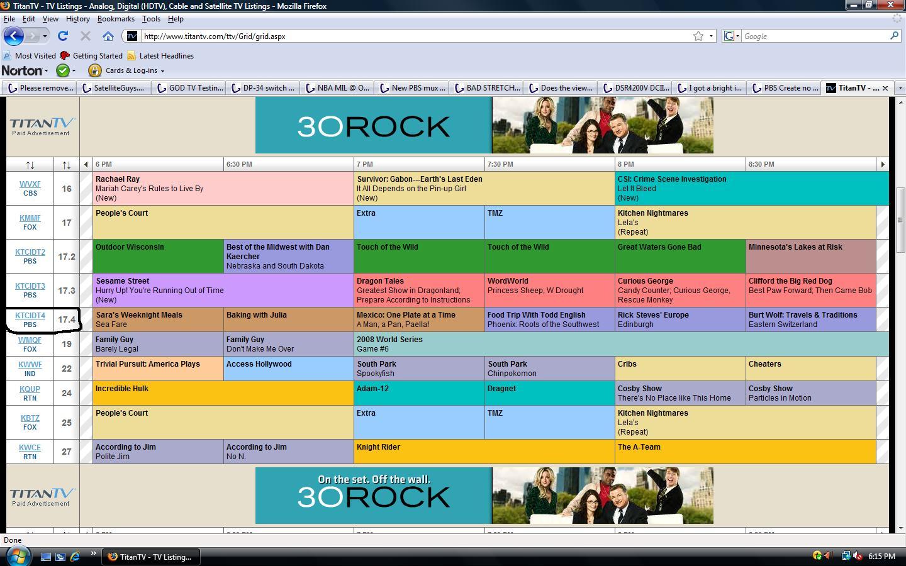Advance grid time with right arrow
Screen dimensions: 906x566
(x=882, y=164)
